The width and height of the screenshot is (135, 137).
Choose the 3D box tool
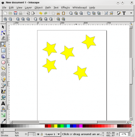coord(3,56)
